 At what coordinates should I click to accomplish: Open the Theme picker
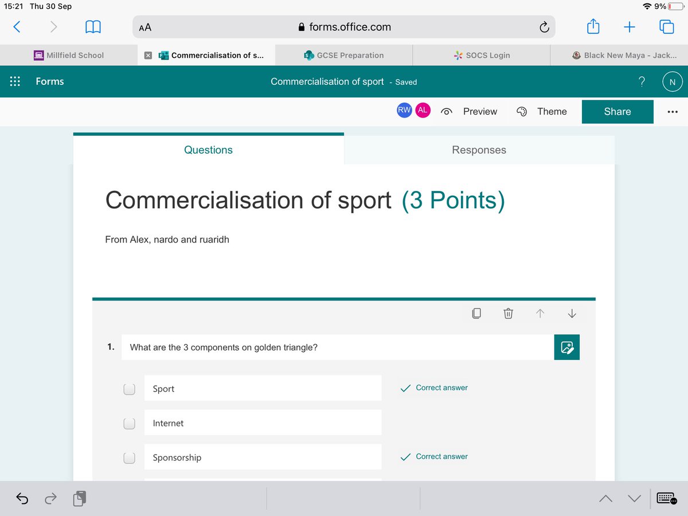[x=542, y=112]
